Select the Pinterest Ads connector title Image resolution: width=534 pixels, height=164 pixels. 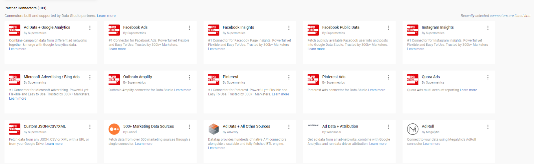pos(334,77)
